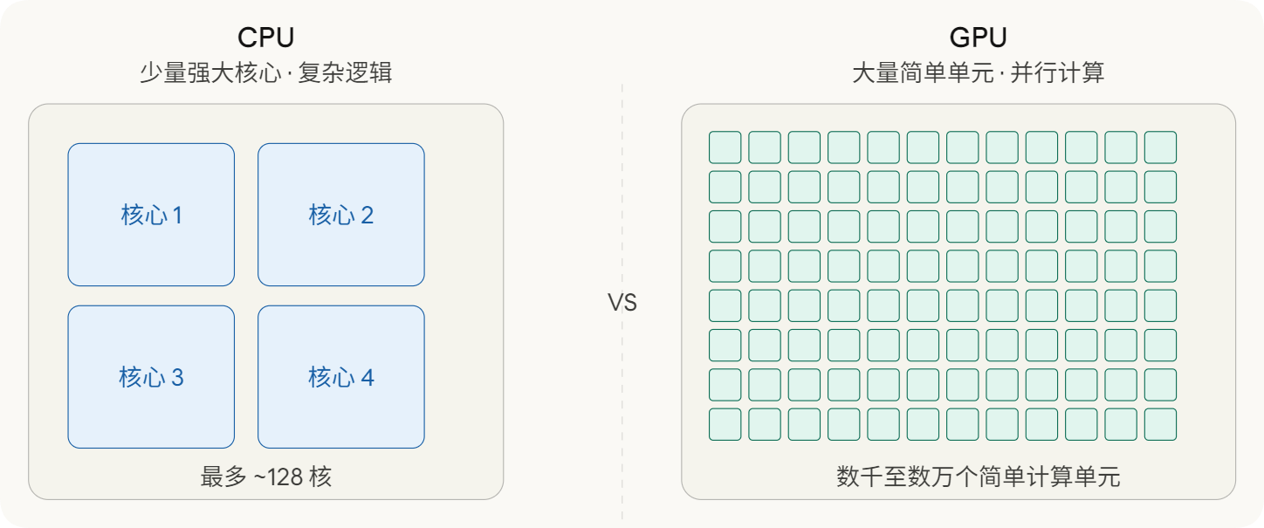Click the 核心 3 core block
Image resolution: width=1264 pixels, height=528 pixels.
tap(151, 377)
